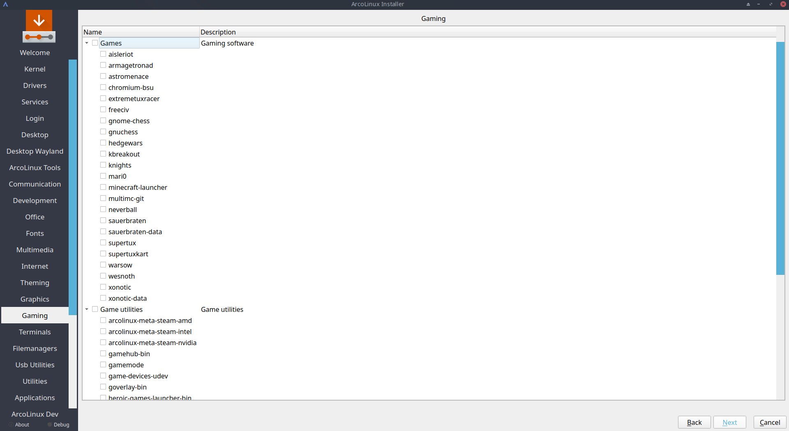Sort by the Name column header

coord(141,32)
